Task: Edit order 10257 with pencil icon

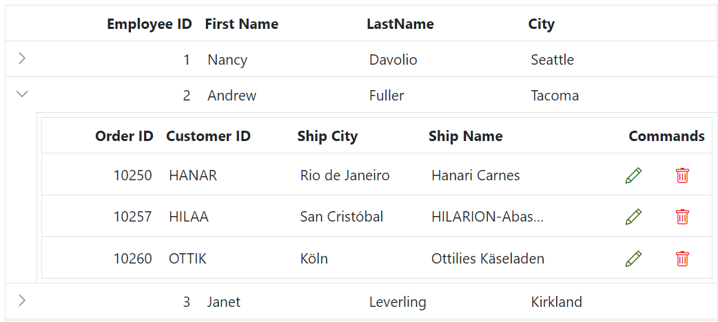Action: point(633,217)
